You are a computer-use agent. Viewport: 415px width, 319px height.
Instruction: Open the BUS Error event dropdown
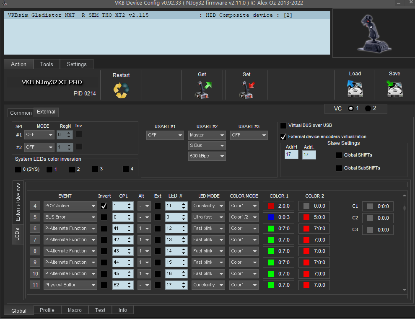click(x=70, y=217)
